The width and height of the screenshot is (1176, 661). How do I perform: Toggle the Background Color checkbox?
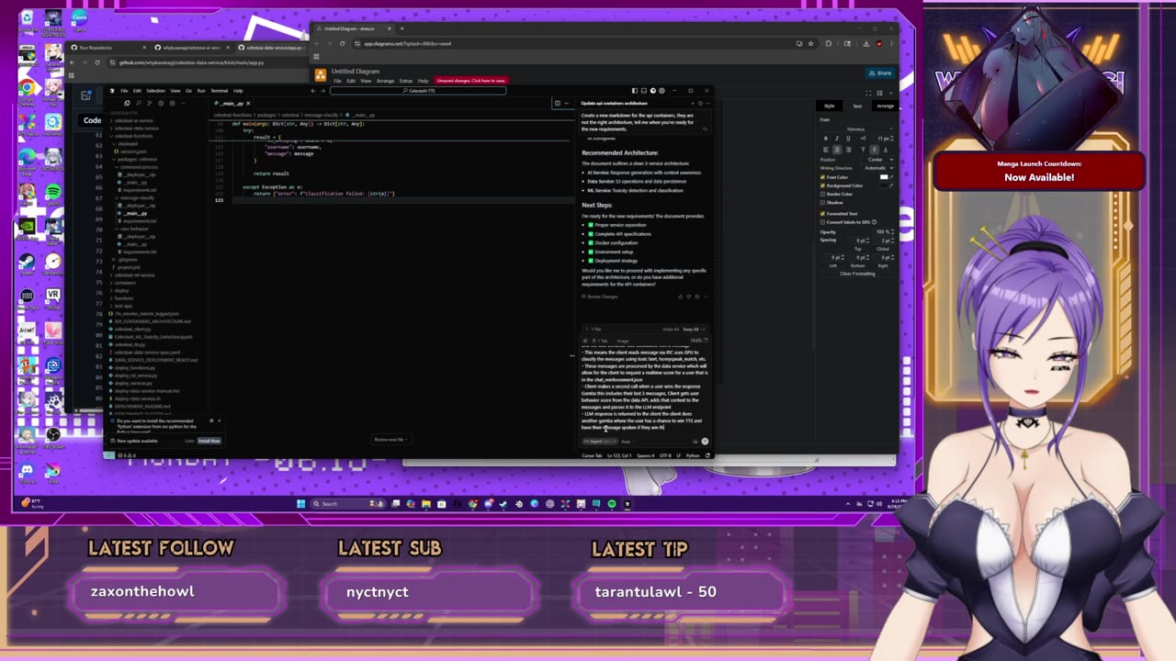[822, 185]
